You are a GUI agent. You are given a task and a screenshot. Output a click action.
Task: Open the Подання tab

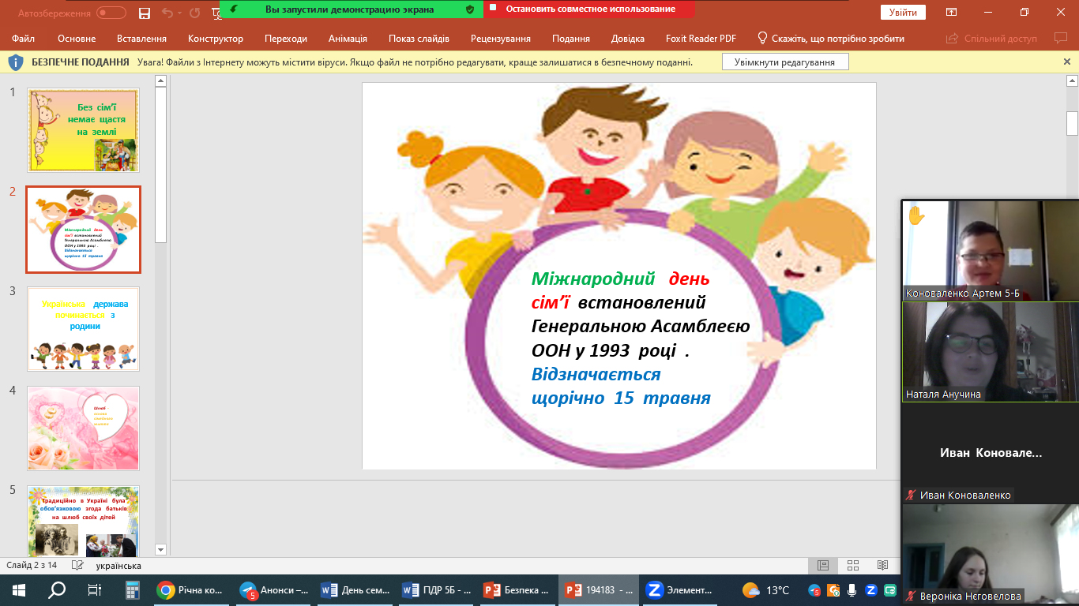tap(571, 38)
